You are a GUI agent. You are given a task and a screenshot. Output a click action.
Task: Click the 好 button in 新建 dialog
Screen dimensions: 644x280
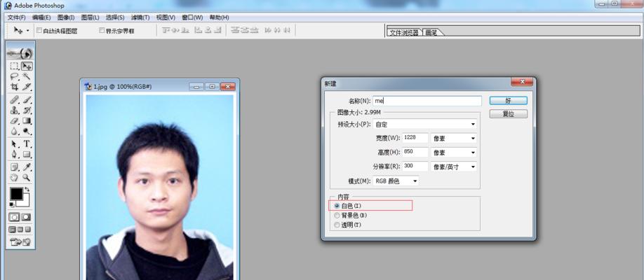point(508,101)
